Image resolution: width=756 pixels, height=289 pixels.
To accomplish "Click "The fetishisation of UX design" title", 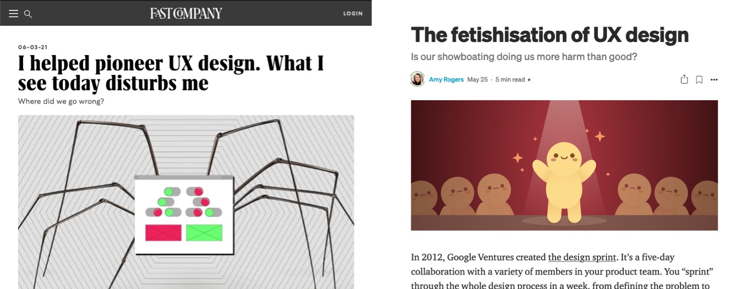I will coord(550,35).
